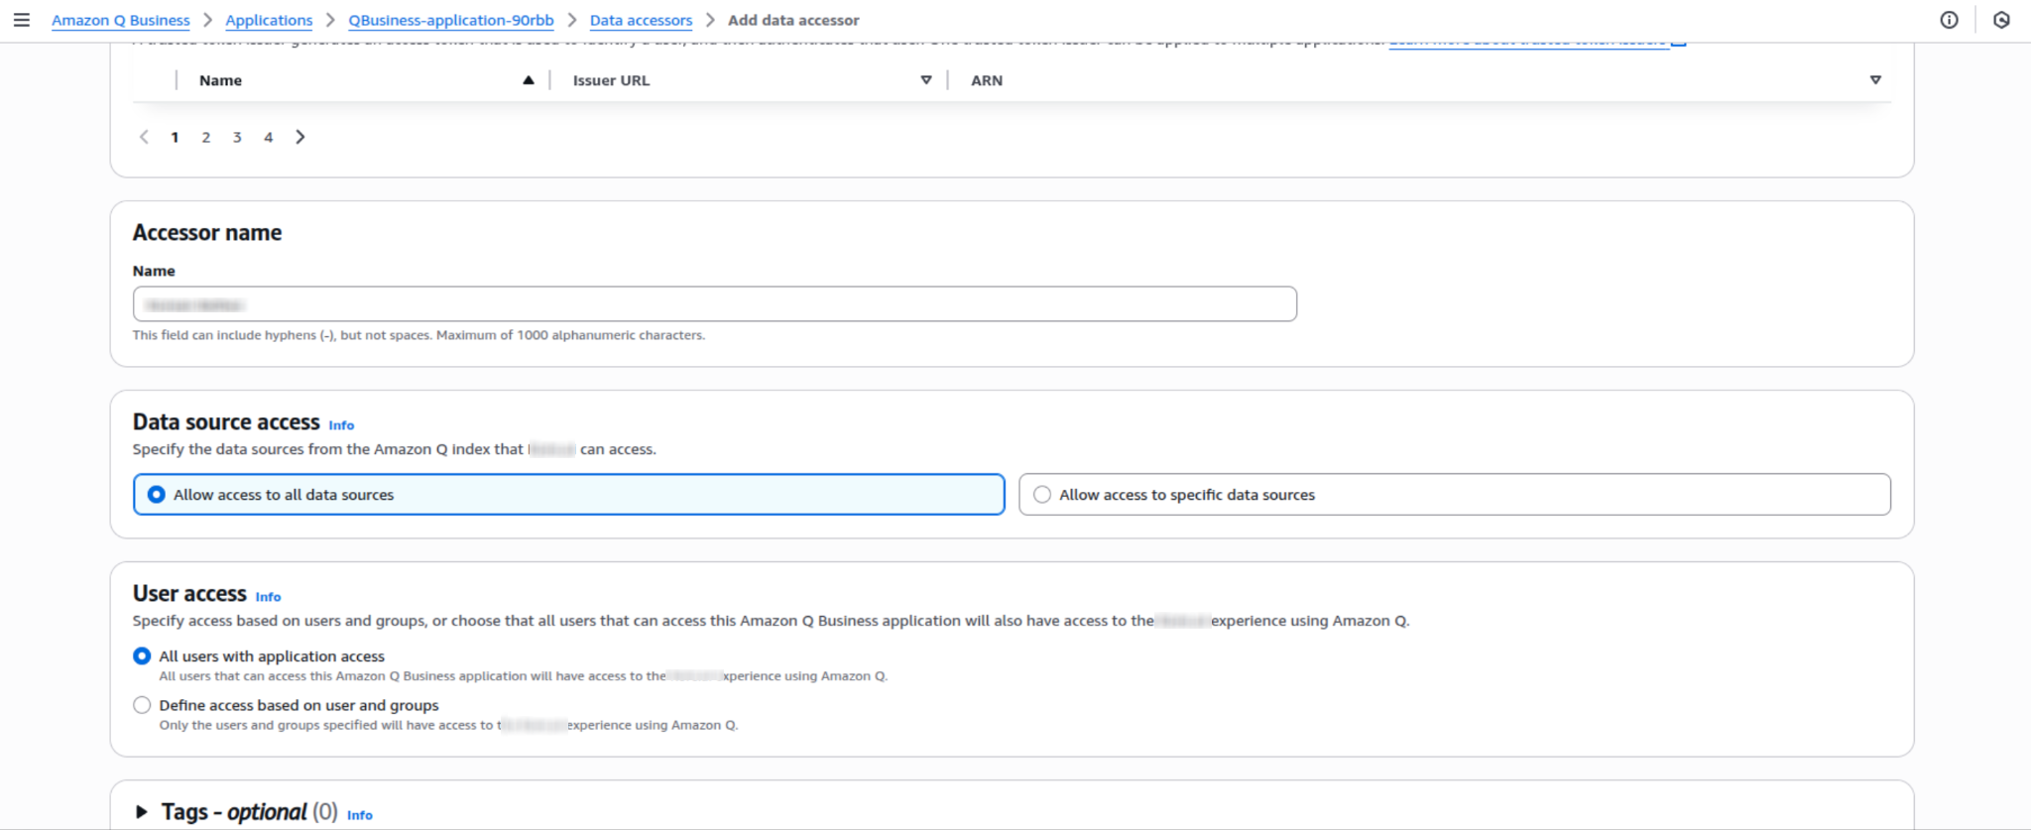Sort table by Issuer URL arrow

pyautogui.click(x=926, y=80)
